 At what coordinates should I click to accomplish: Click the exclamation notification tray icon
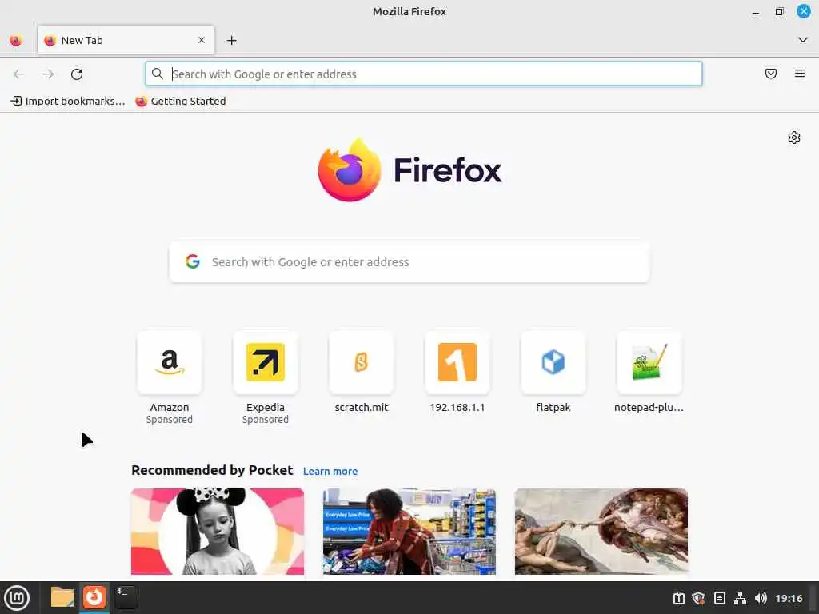[678, 598]
